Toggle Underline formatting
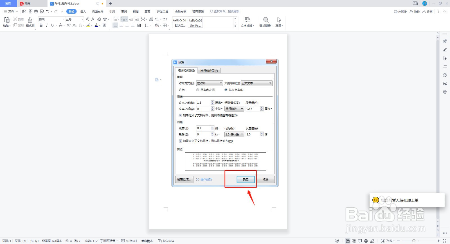This screenshot has height=244, width=450. tap(52, 25)
